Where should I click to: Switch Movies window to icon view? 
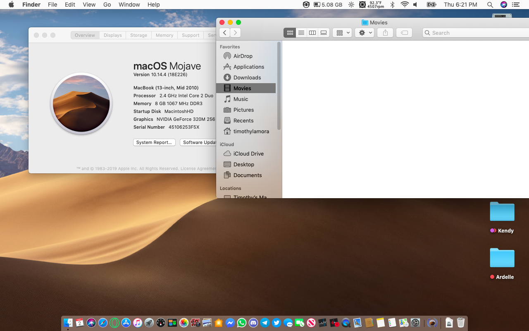click(x=290, y=33)
